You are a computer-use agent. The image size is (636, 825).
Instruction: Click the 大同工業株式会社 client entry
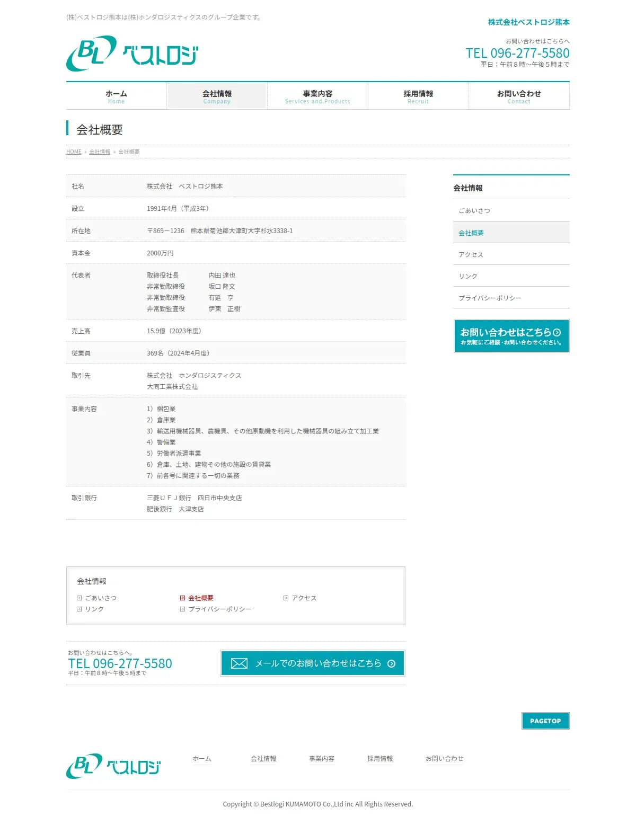pyautogui.click(x=172, y=387)
